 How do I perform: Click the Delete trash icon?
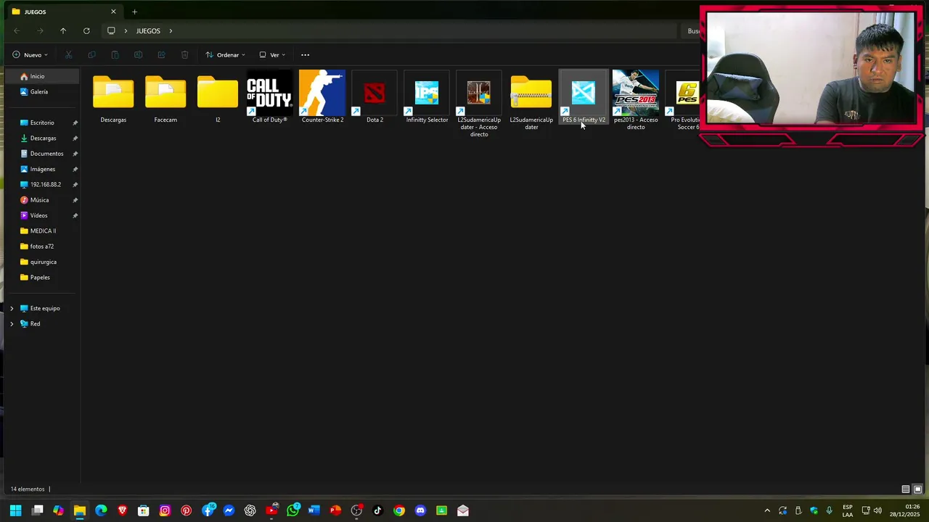click(184, 55)
